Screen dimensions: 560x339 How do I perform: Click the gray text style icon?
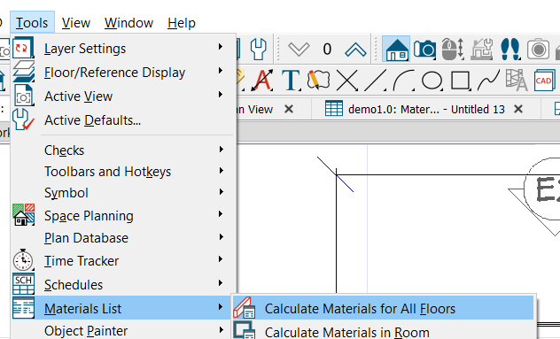(x=517, y=81)
